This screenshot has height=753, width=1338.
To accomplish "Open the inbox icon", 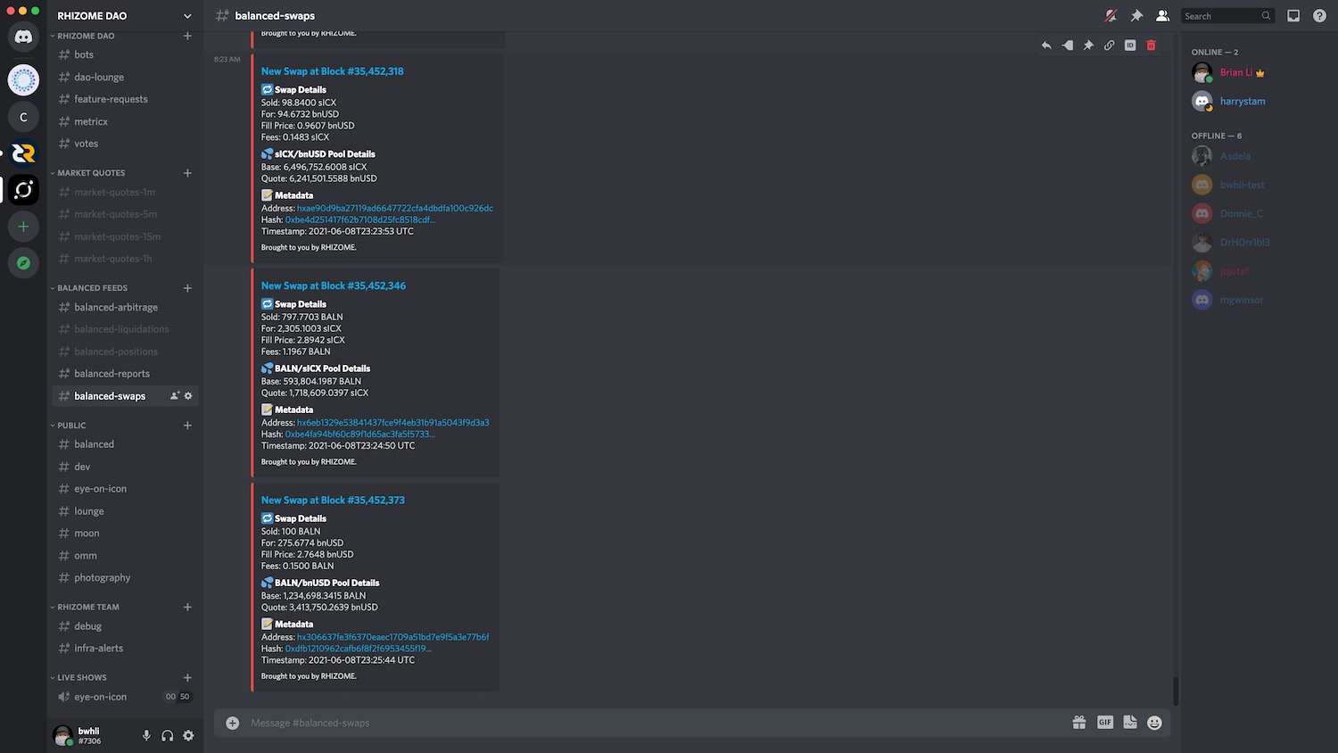I will click(x=1293, y=16).
